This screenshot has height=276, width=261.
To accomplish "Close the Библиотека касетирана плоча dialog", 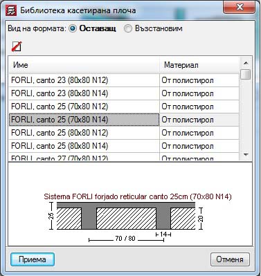I will (239, 8).
